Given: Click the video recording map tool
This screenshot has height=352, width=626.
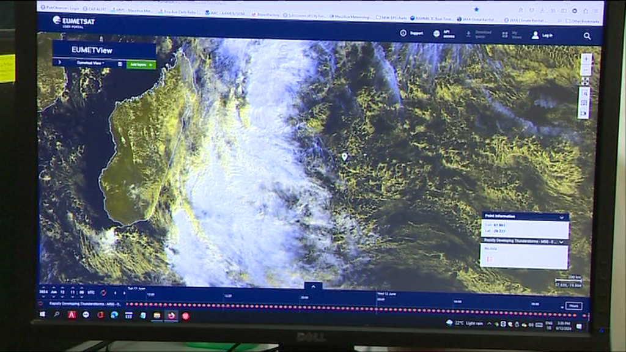Looking at the screenshot, I should tap(584, 114).
